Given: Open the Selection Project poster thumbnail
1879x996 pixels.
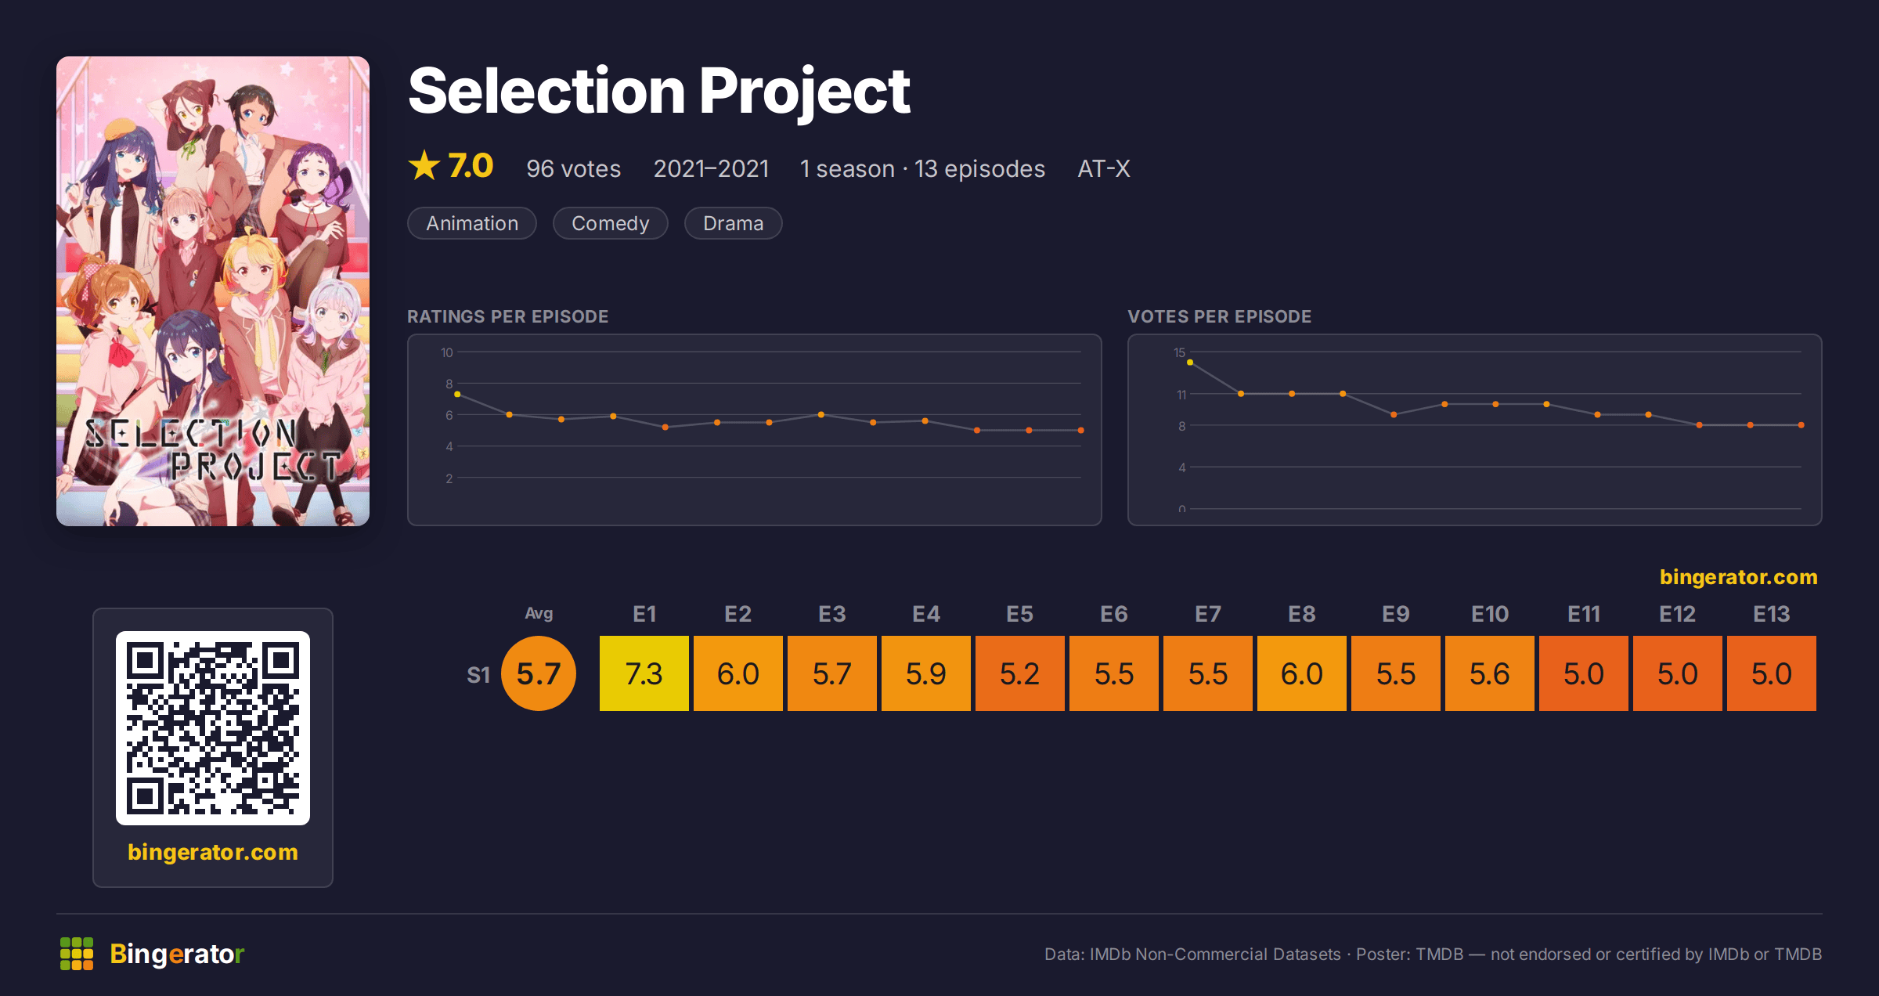Looking at the screenshot, I should point(213,290).
